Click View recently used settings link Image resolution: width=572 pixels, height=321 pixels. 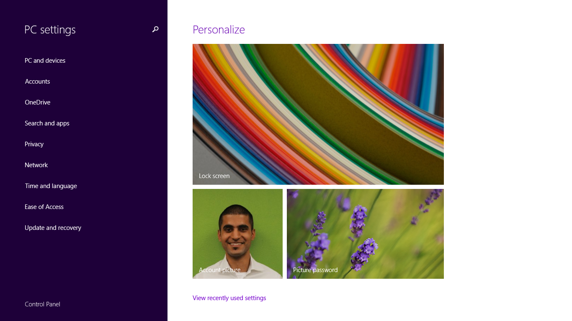[229, 298]
